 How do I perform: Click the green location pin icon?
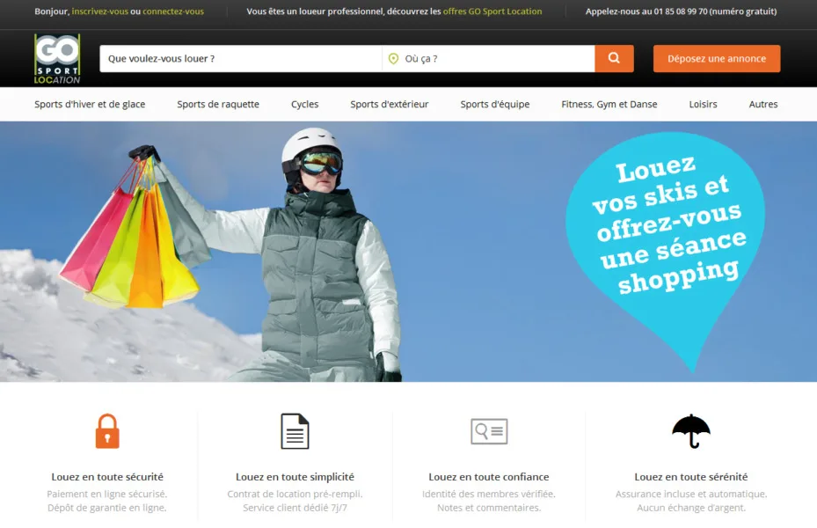[x=393, y=59]
